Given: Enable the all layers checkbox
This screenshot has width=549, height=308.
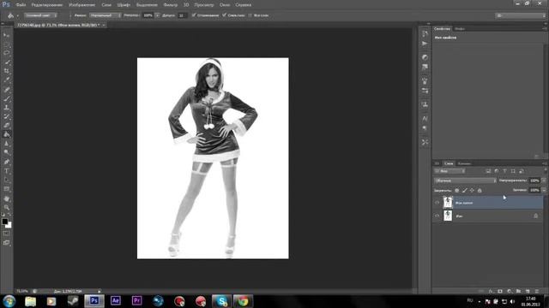Looking at the screenshot, I should 250,15.
